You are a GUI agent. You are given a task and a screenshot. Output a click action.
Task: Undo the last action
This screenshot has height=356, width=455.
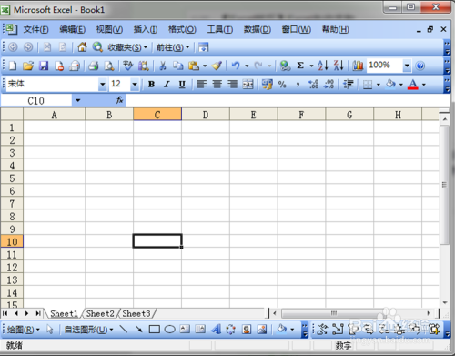point(236,66)
